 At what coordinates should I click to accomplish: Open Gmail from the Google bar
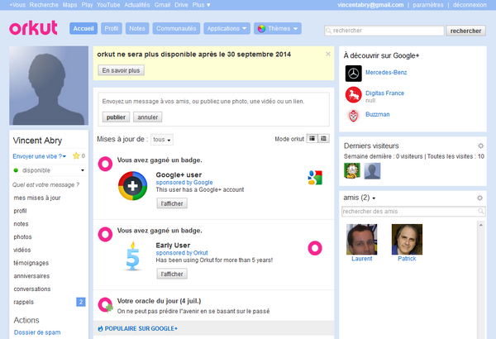162,5
